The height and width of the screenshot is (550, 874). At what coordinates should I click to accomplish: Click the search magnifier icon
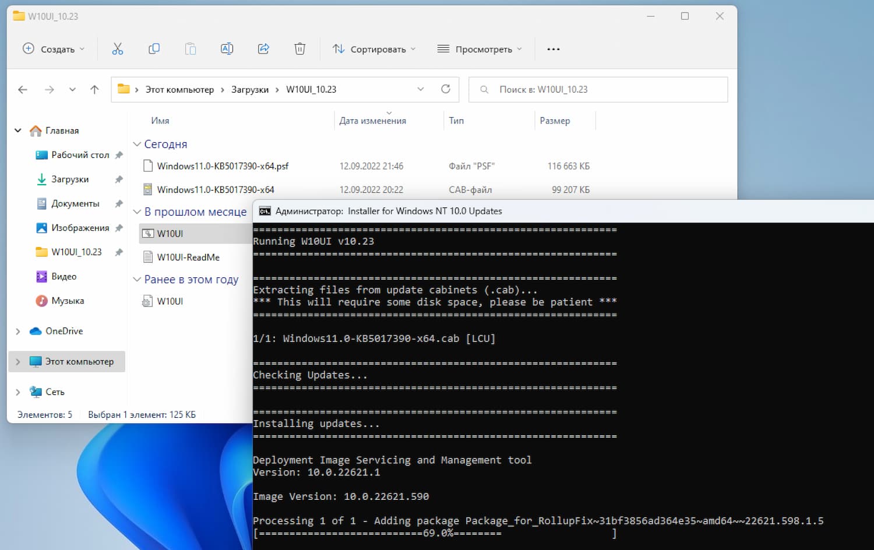(x=484, y=90)
